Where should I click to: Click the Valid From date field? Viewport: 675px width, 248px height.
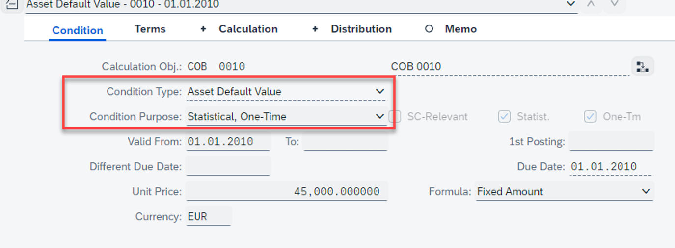(228, 142)
